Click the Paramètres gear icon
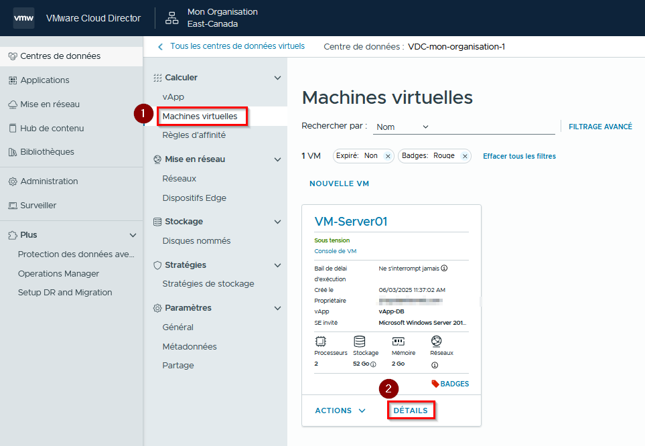 [157, 308]
